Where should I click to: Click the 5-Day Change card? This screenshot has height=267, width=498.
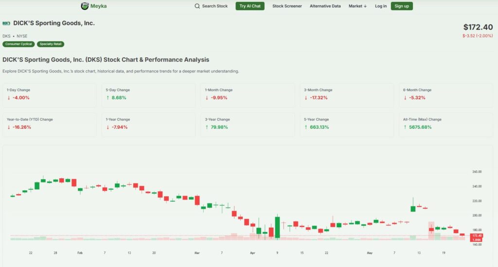tap(148, 94)
